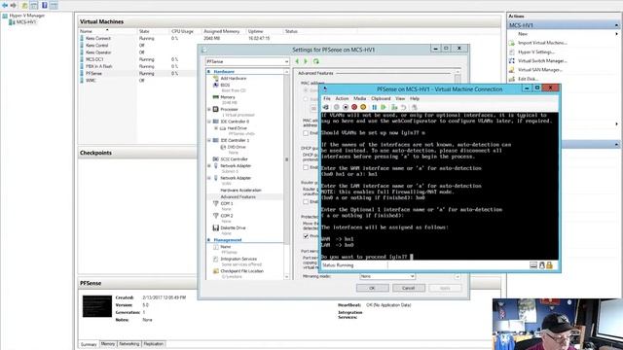Click Back arrow in Hyper-V Manager toolbar
The height and width of the screenshot is (350, 623).
click(5, 5)
